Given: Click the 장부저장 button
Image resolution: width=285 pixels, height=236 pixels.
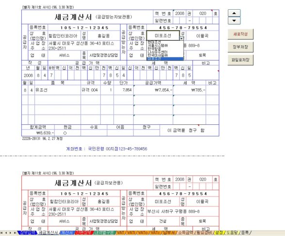Looking at the screenshot, I should pos(240,47).
